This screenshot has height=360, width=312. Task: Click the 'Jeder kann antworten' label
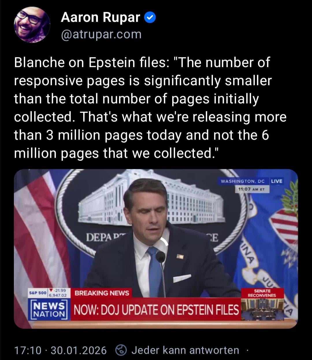click(185, 350)
